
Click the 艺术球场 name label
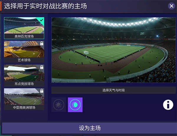tap(24, 60)
